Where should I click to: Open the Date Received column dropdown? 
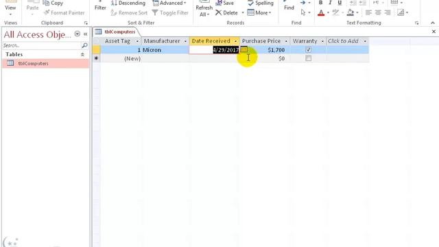pyautogui.click(x=235, y=41)
